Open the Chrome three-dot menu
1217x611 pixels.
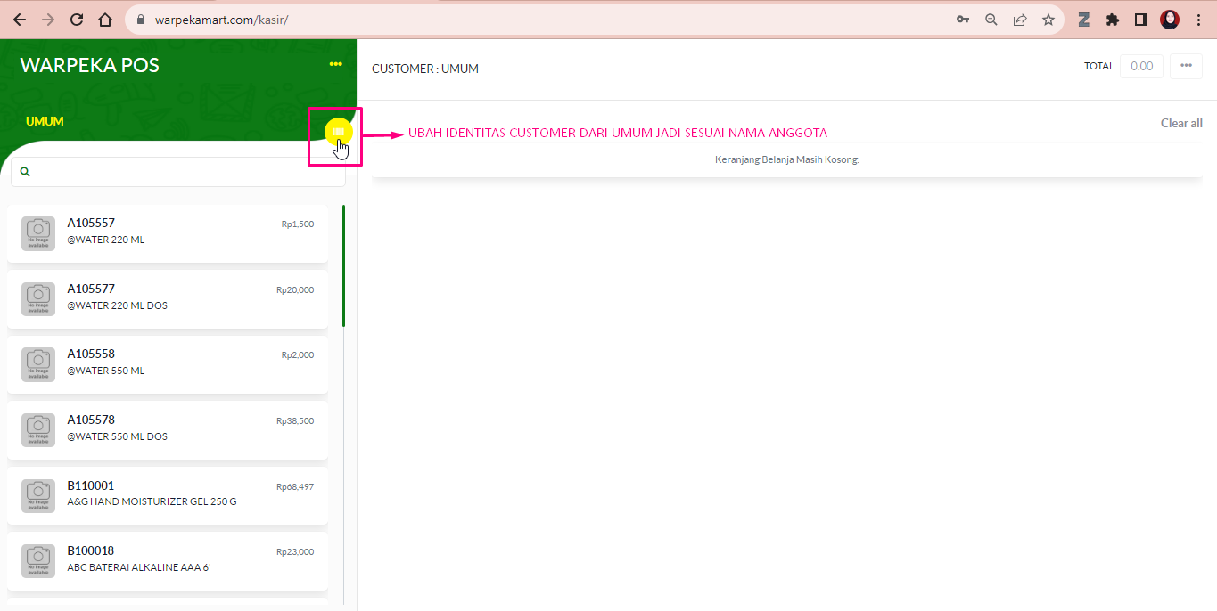coord(1198,20)
